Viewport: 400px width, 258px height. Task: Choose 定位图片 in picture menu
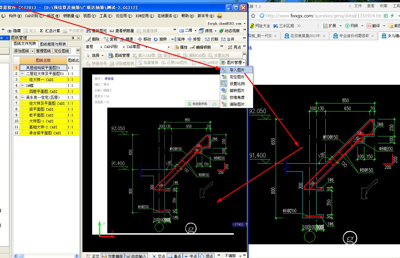click(237, 77)
